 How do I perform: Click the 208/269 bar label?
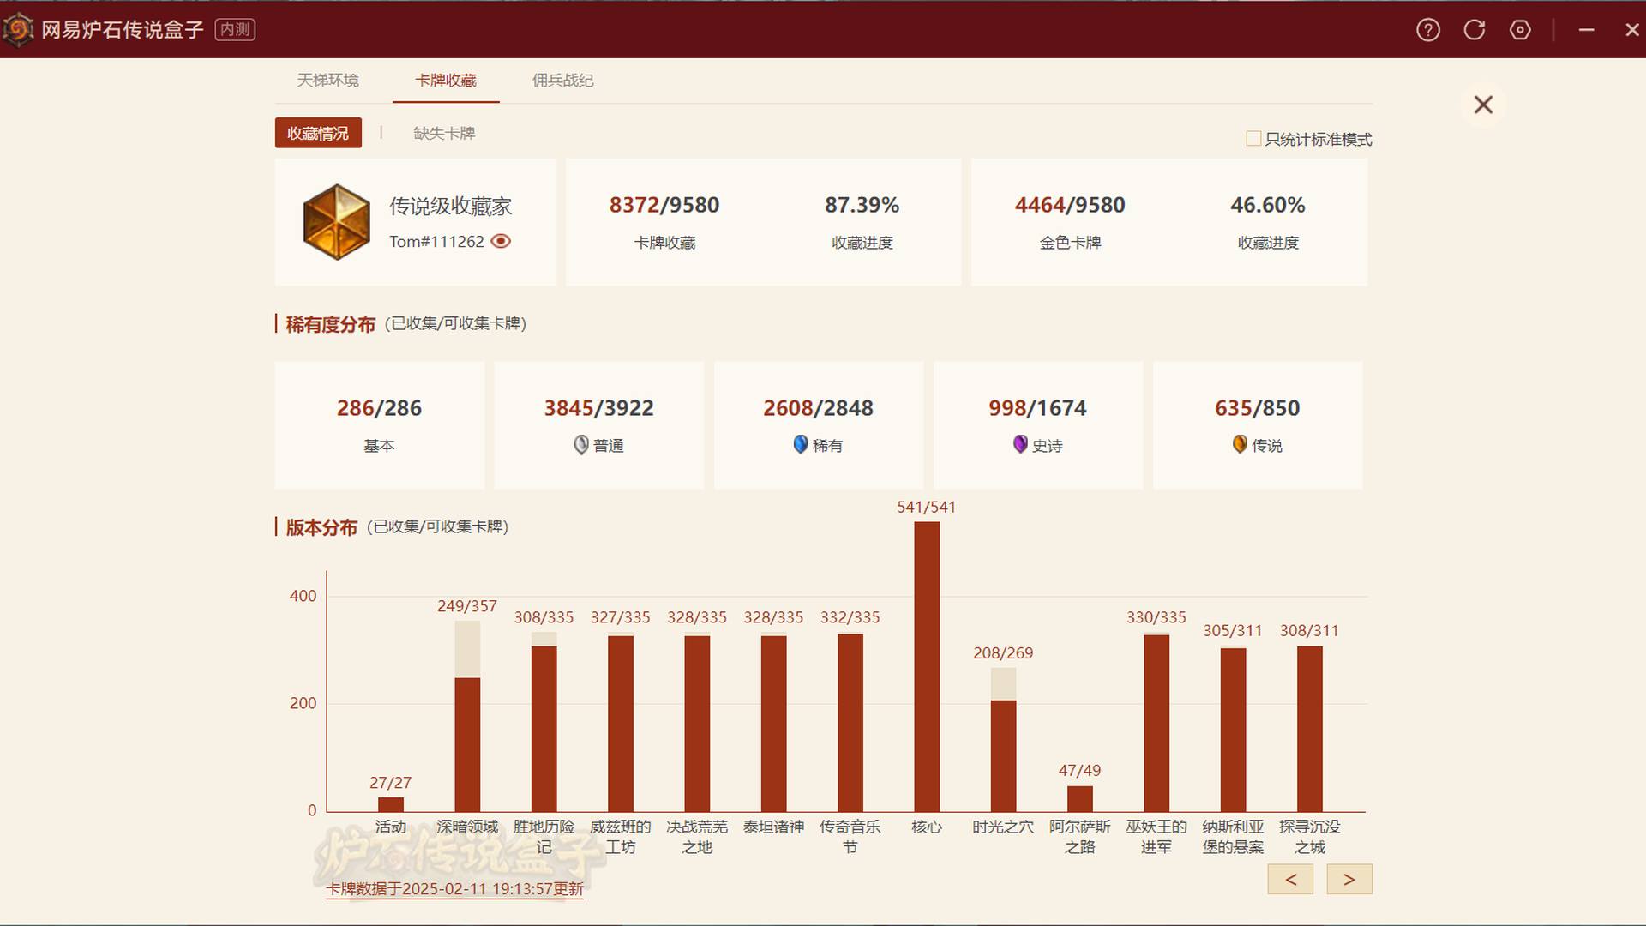click(x=1003, y=653)
